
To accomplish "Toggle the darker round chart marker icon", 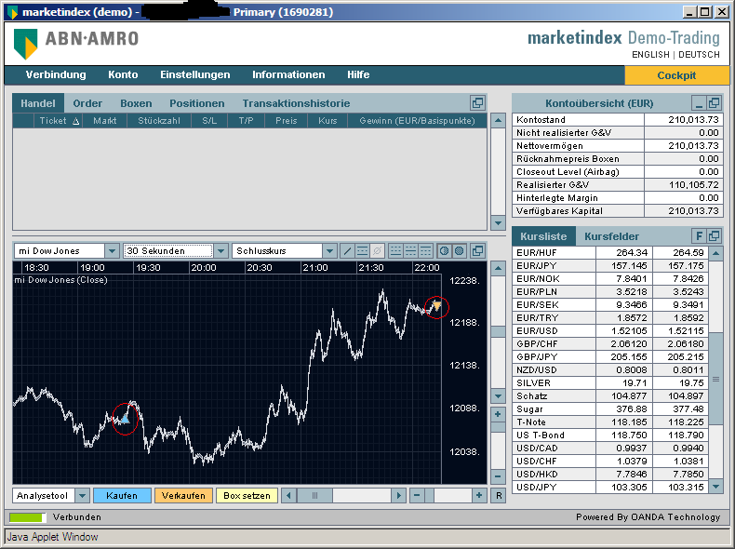I will (460, 251).
